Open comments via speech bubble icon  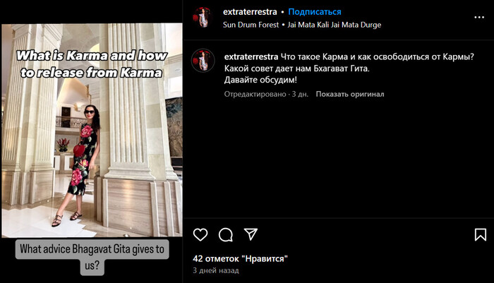point(226,235)
